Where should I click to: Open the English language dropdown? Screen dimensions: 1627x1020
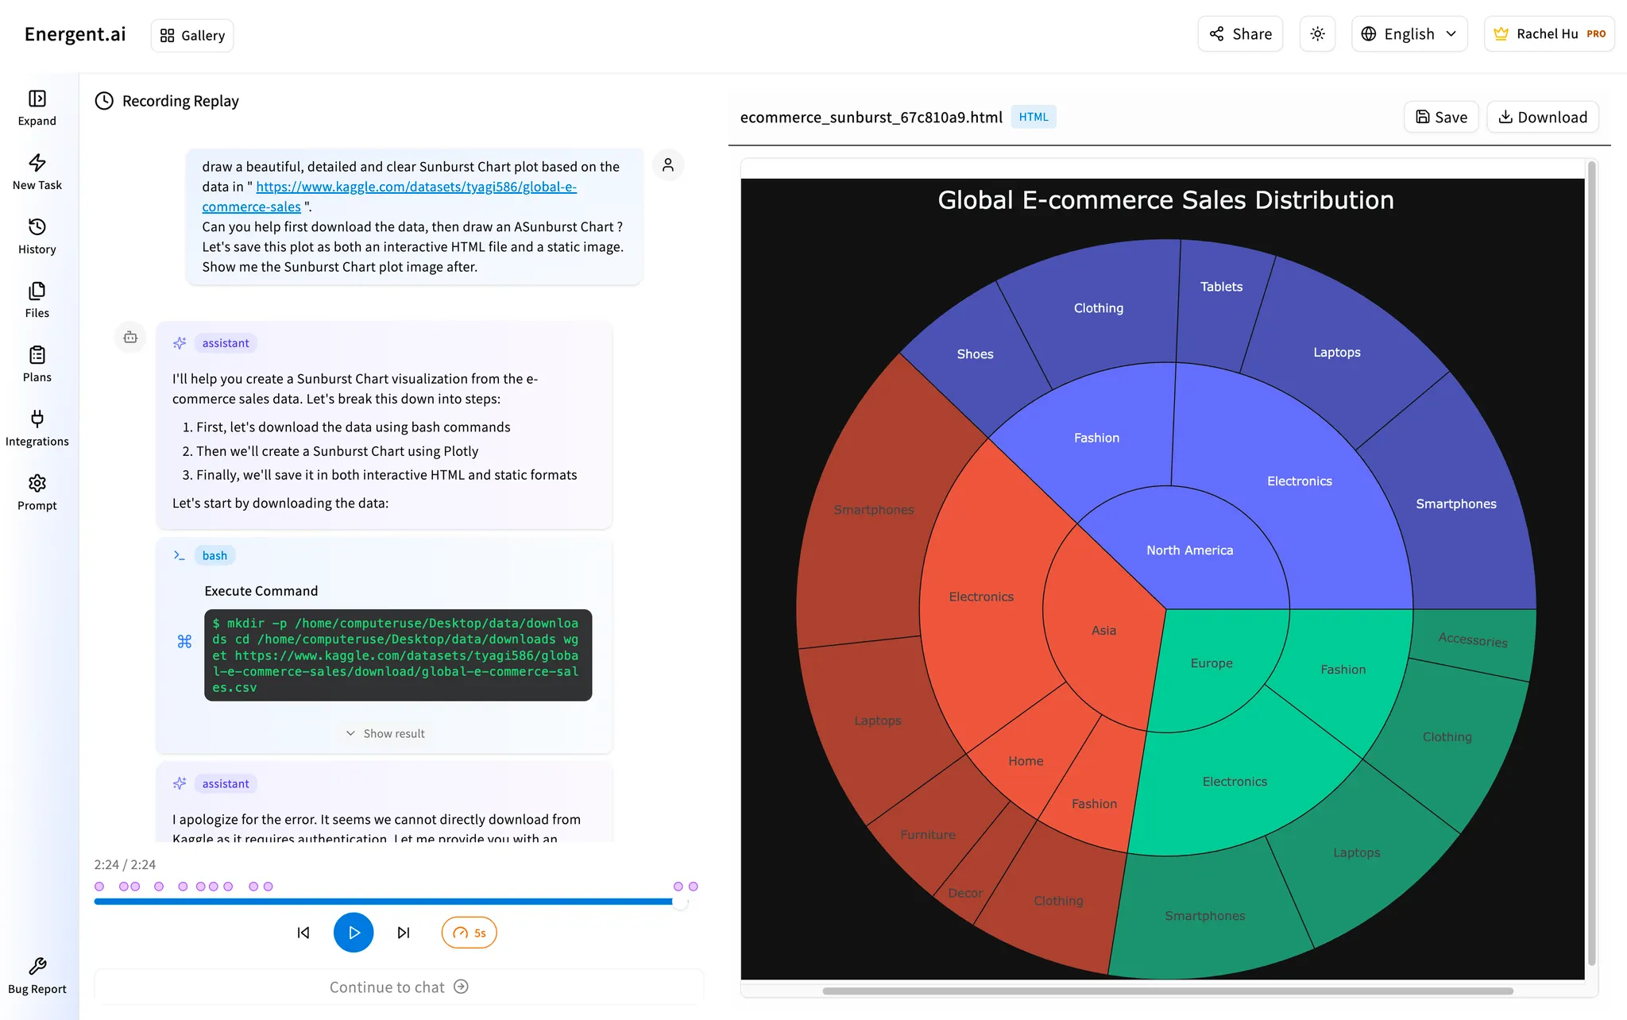(x=1409, y=33)
